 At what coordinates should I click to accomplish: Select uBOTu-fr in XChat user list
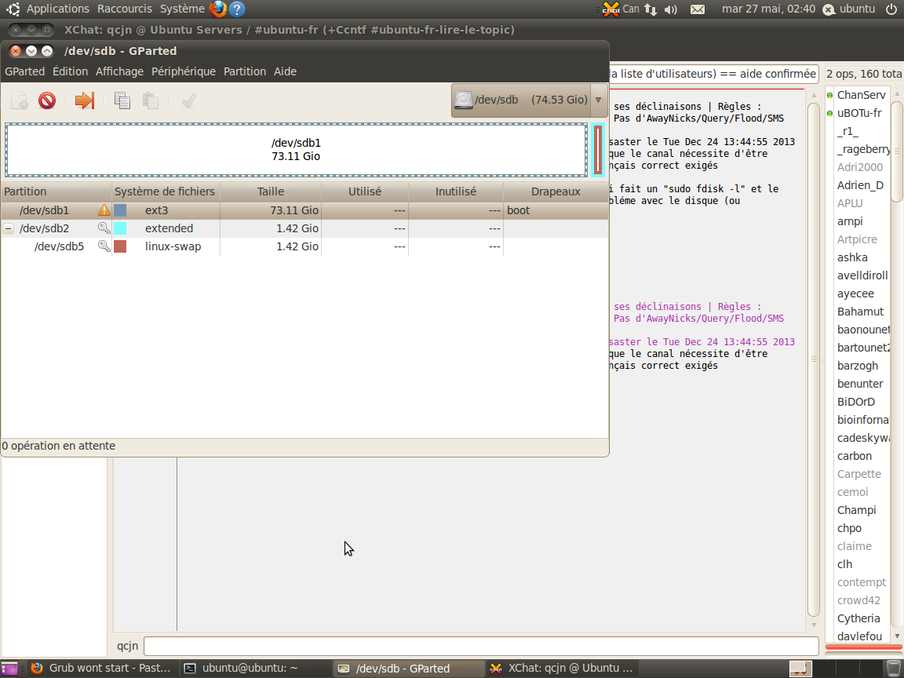point(859,113)
